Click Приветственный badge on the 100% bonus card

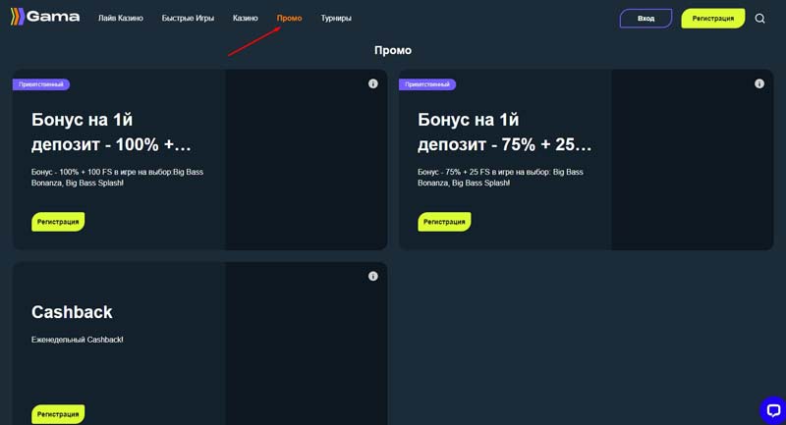(x=41, y=84)
